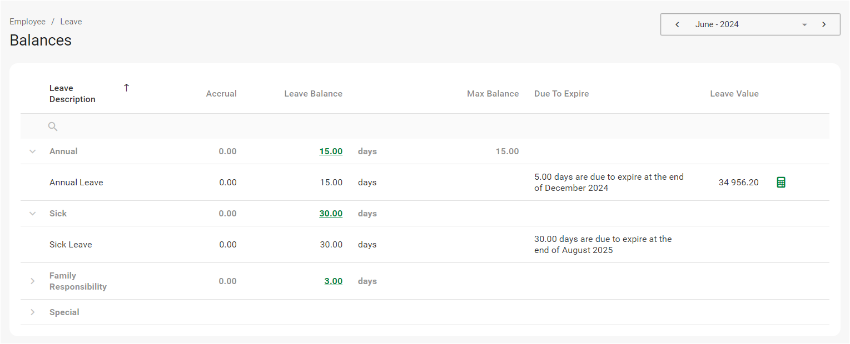Click the Leave breadcrumb item
850x344 pixels.
pyautogui.click(x=71, y=22)
